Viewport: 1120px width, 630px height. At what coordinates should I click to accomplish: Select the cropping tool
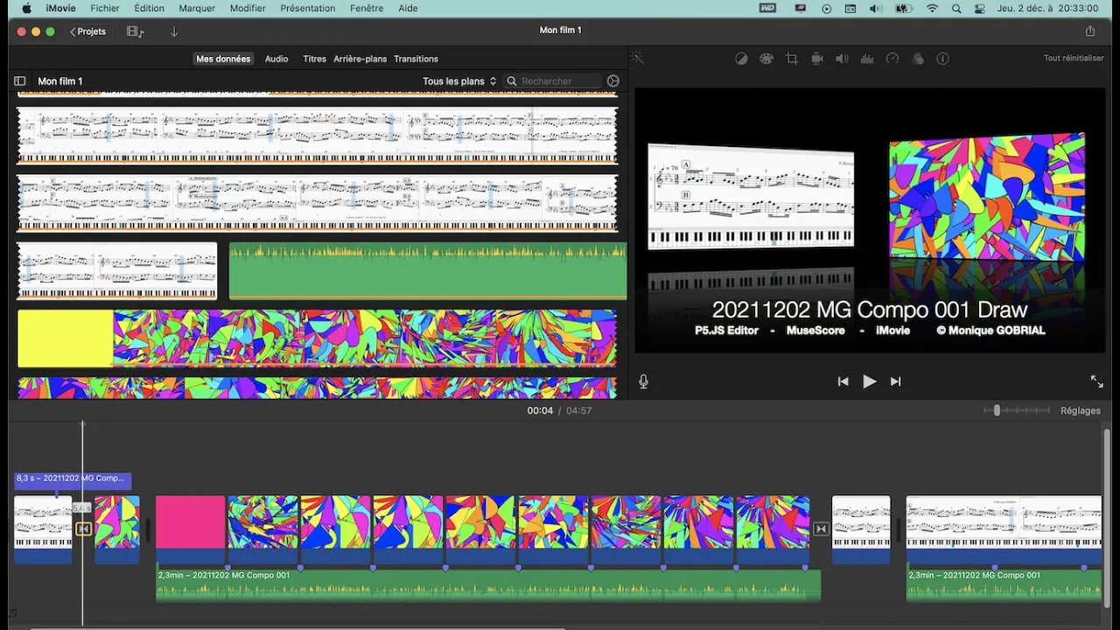click(x=792, y=59)
